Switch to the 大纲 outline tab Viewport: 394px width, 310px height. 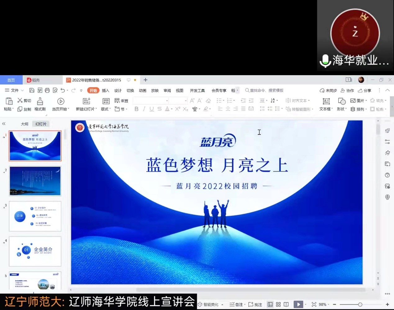(25, 124)
